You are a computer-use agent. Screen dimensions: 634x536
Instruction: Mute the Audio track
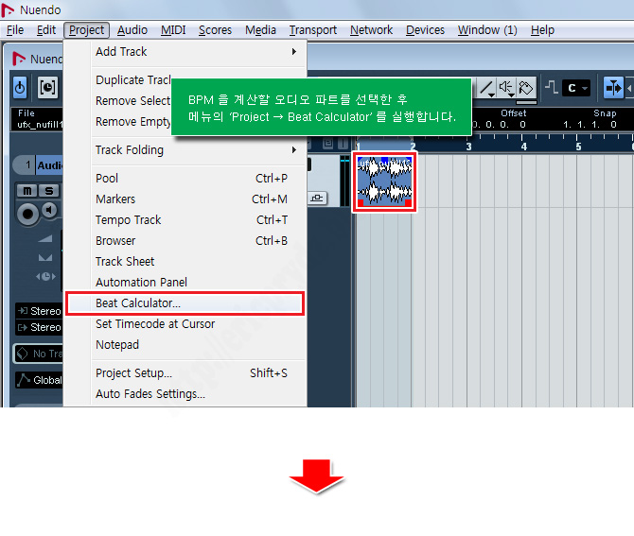[x=27, y=190]
